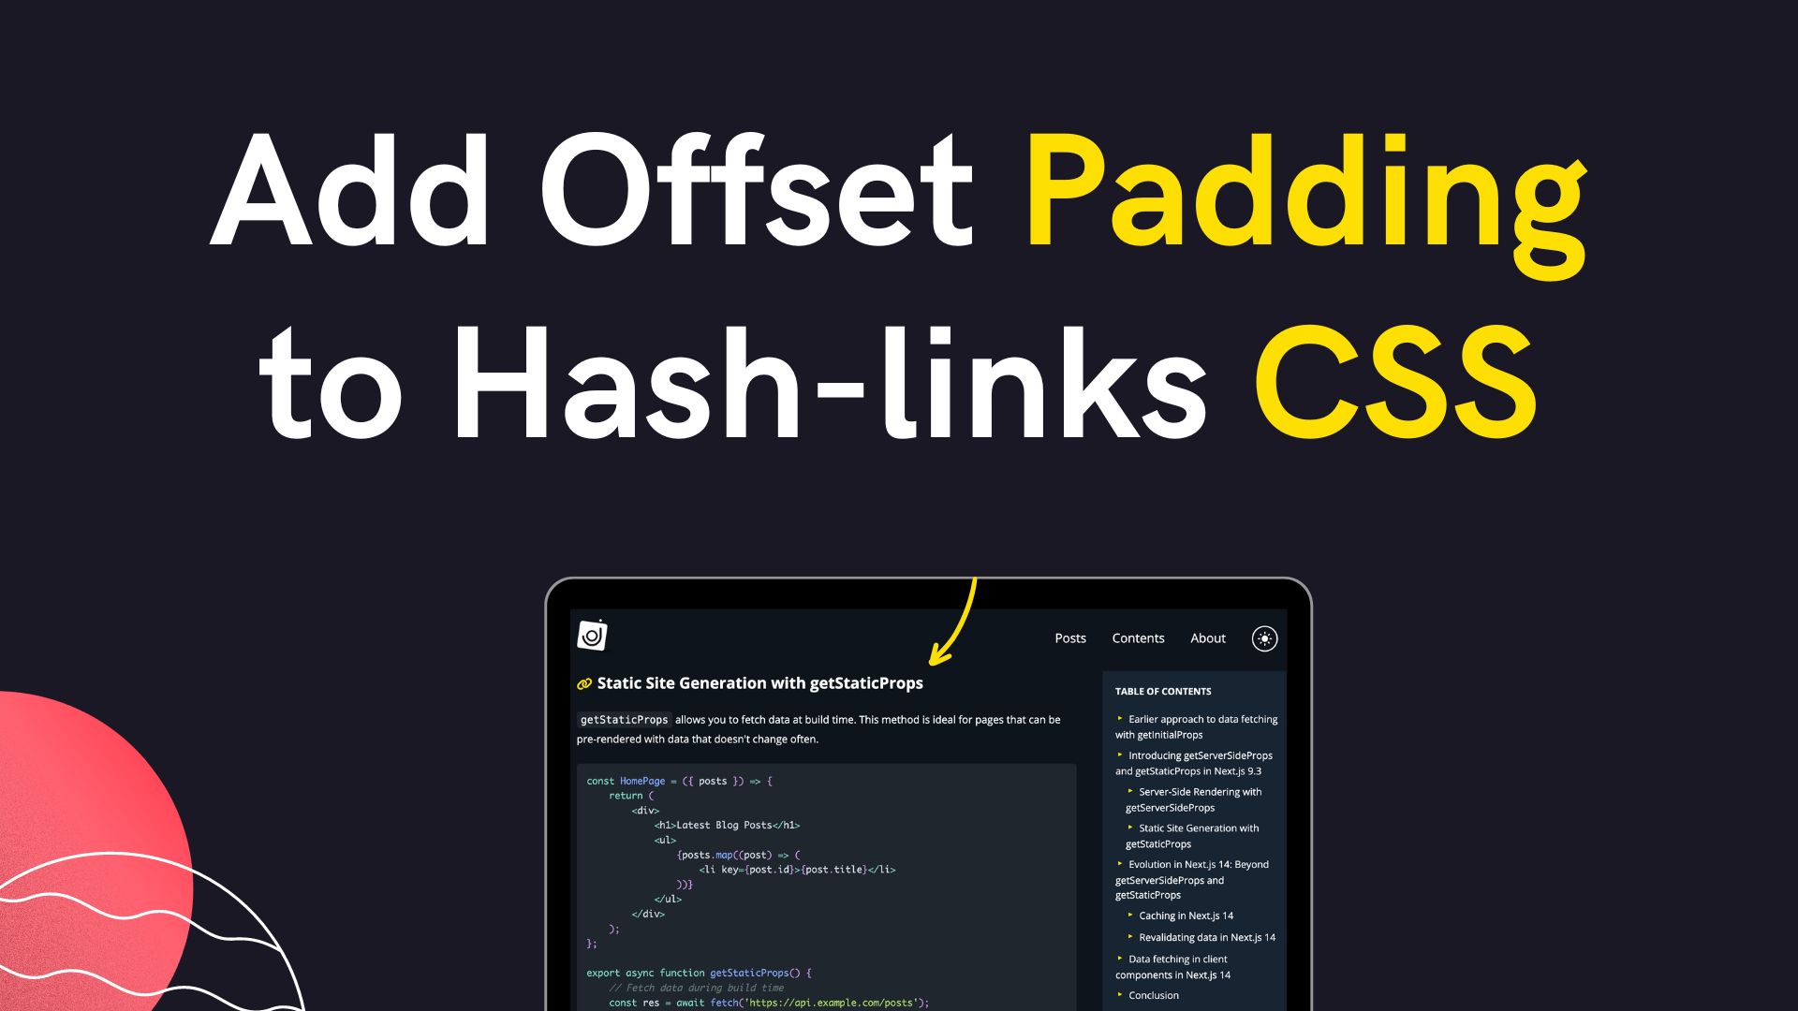1798x1011 pixels.
Task: Toggle visibility of TABLE OF CONTENTS section
Action: click(1163, 690)
